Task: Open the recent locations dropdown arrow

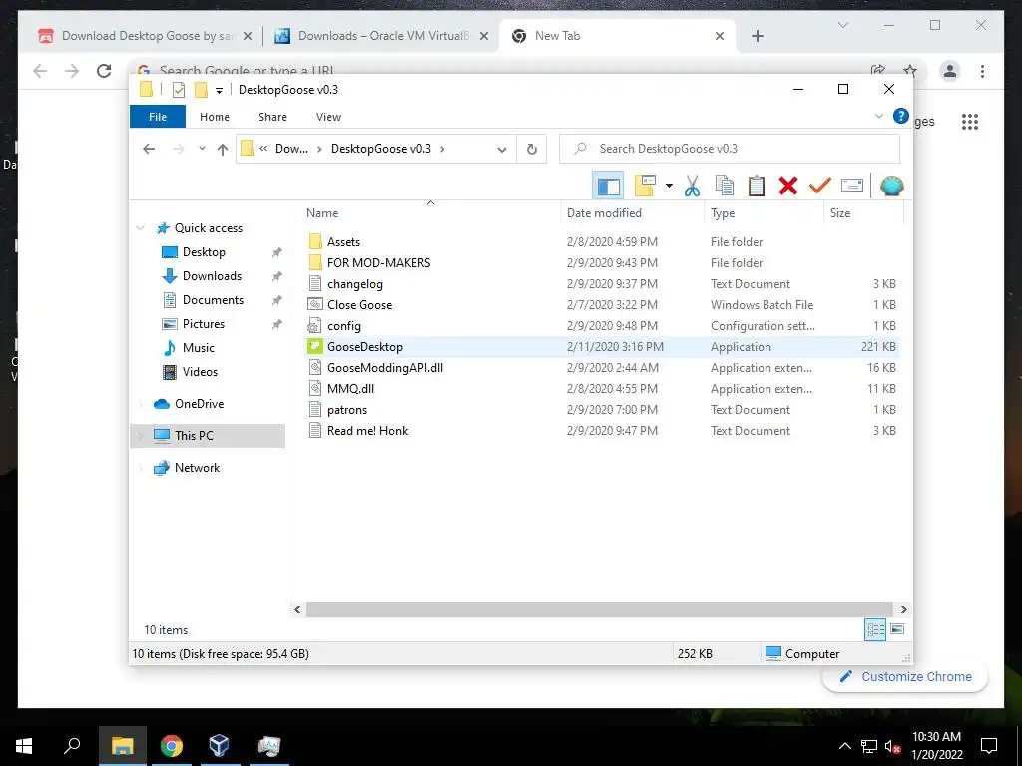Action: pos(202,149)
